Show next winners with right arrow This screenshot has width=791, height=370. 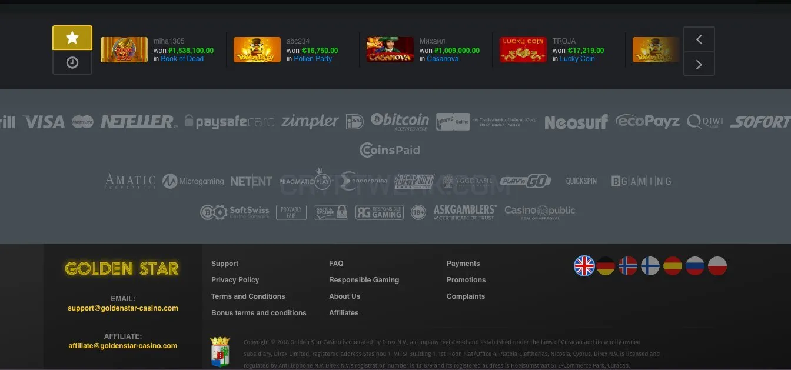[x=699, y=64]
